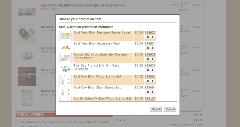Click the Choose your promotion item title
The width and height of the screenshot is (240, 127).
point(80,19)
